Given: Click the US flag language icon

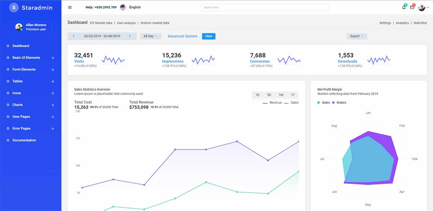Looking at the screenshot, I should click(x=123, y=6).
